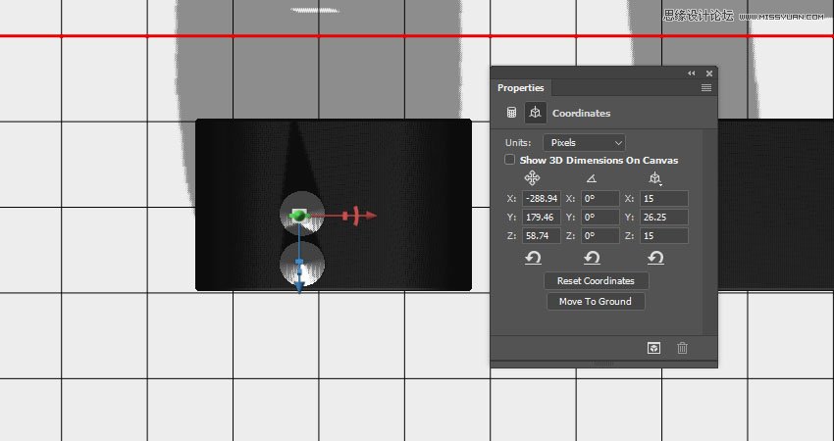Collapse the panel with double-arrow icon
Viewport: 834px width, 441px height.
pos(691,73)
